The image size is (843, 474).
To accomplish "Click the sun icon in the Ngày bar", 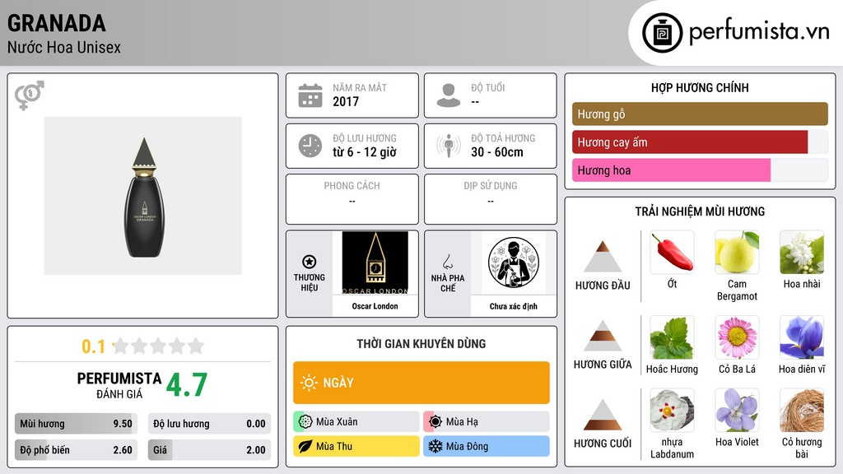I will tap(310, 383).
